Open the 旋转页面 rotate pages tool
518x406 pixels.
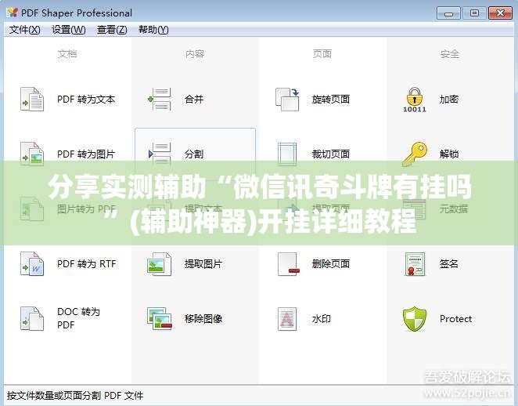(312, 100)
